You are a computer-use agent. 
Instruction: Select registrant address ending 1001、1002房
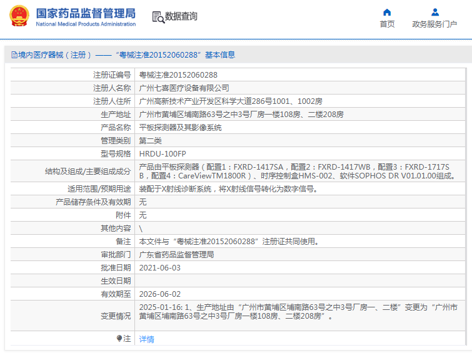[x=231, y=101]
